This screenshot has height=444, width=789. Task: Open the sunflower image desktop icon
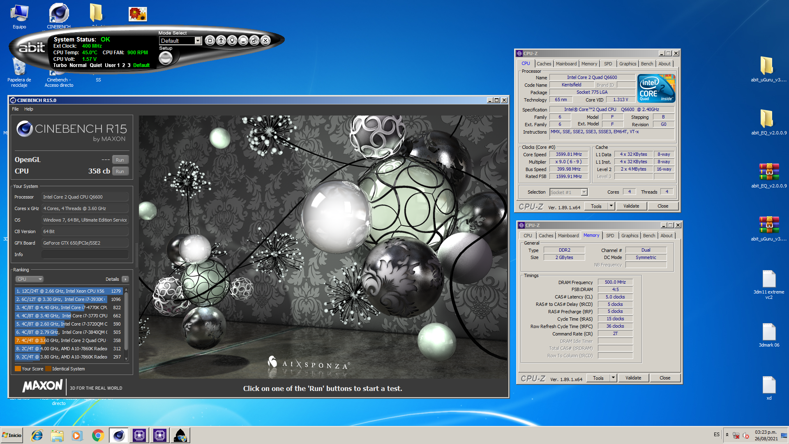(138, 14)
